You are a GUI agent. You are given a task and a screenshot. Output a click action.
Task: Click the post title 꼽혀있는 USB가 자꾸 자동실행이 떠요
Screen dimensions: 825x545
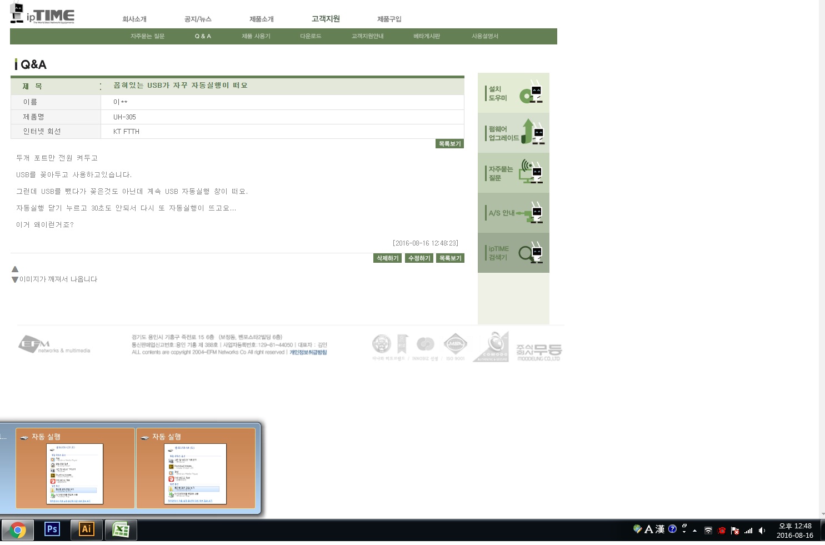[x=181, y=86]
